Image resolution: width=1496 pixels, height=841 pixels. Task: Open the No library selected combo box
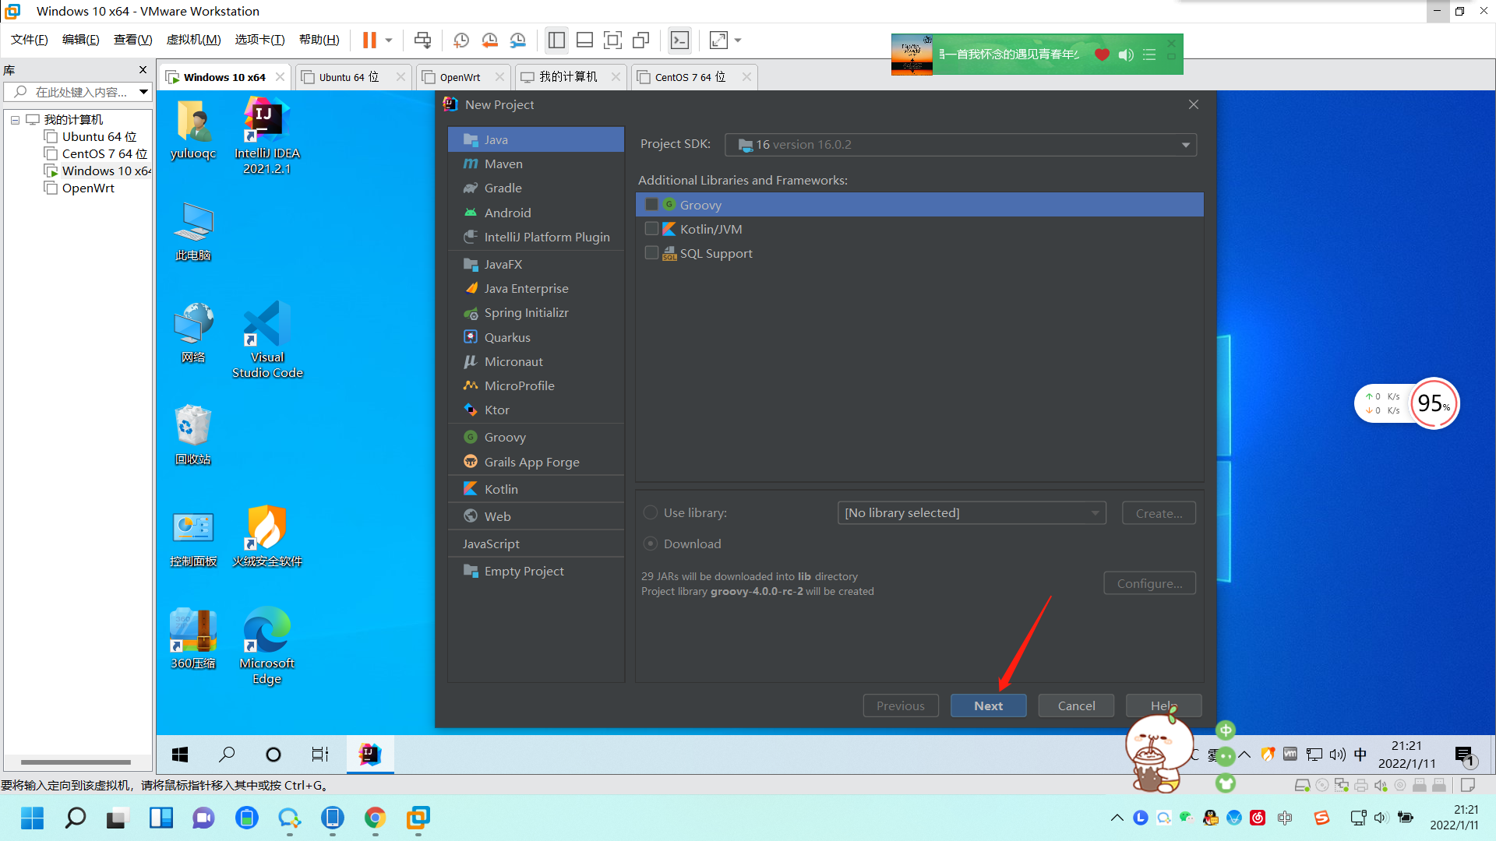coord(972,513)
